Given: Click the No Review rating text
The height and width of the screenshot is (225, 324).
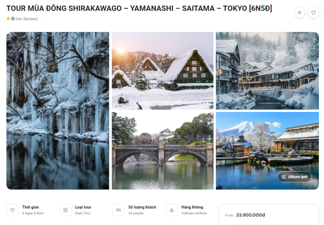Looking at the screenshot, I should tap(27, 19).
